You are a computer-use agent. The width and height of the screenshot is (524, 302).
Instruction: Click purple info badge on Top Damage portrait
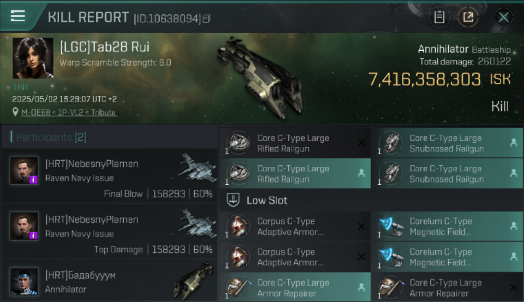tap(34, 235)
